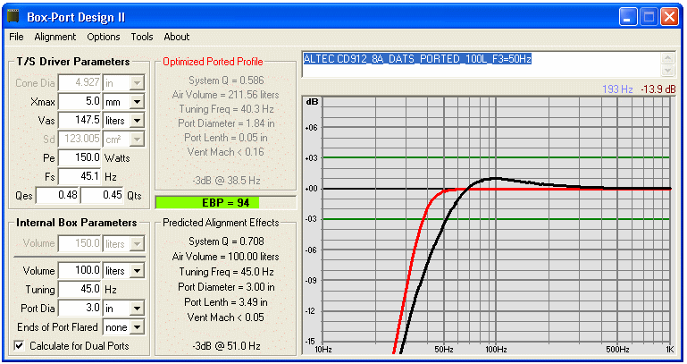Close the Box-Port Design II window
687x364 pixels.
coord(669,17)
